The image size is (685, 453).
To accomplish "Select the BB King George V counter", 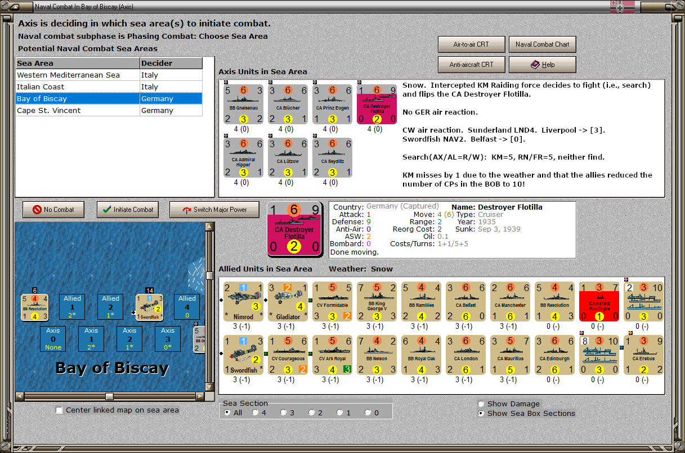I will click(377, 301).
